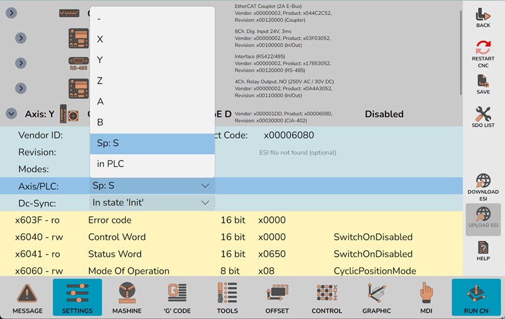Screen dimensions: 505x319
Task: Open the Dc-Sync 'In state Init' dropdown
Action: 152,203
